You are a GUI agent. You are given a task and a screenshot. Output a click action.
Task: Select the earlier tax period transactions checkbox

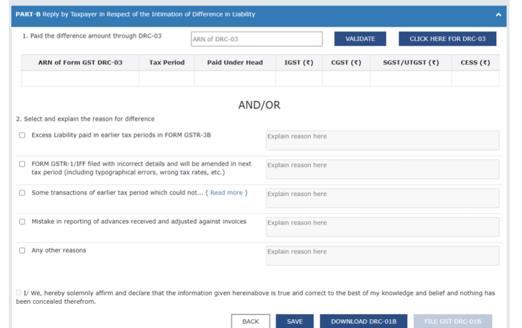click(x=22, y=193)
